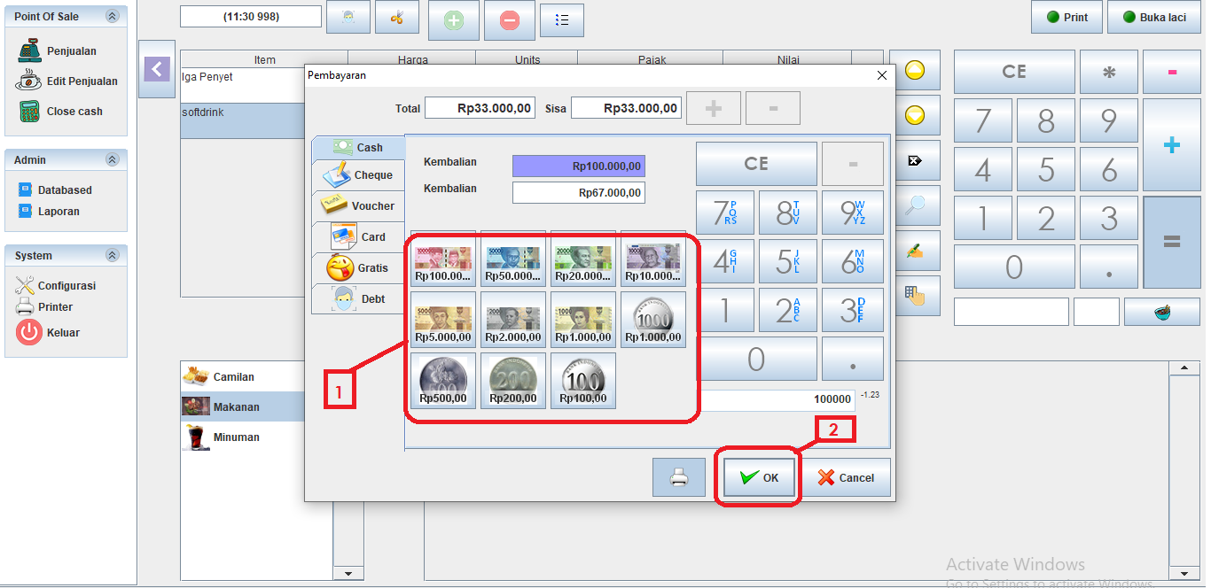
Task: Open the Card payment tab
Action: point(359,237)
